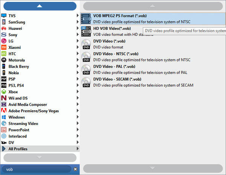The width and height of the screenshot is (226, 175).
Task: Expand the Huawei submenu arrow
Action: (x=78, y=28)
